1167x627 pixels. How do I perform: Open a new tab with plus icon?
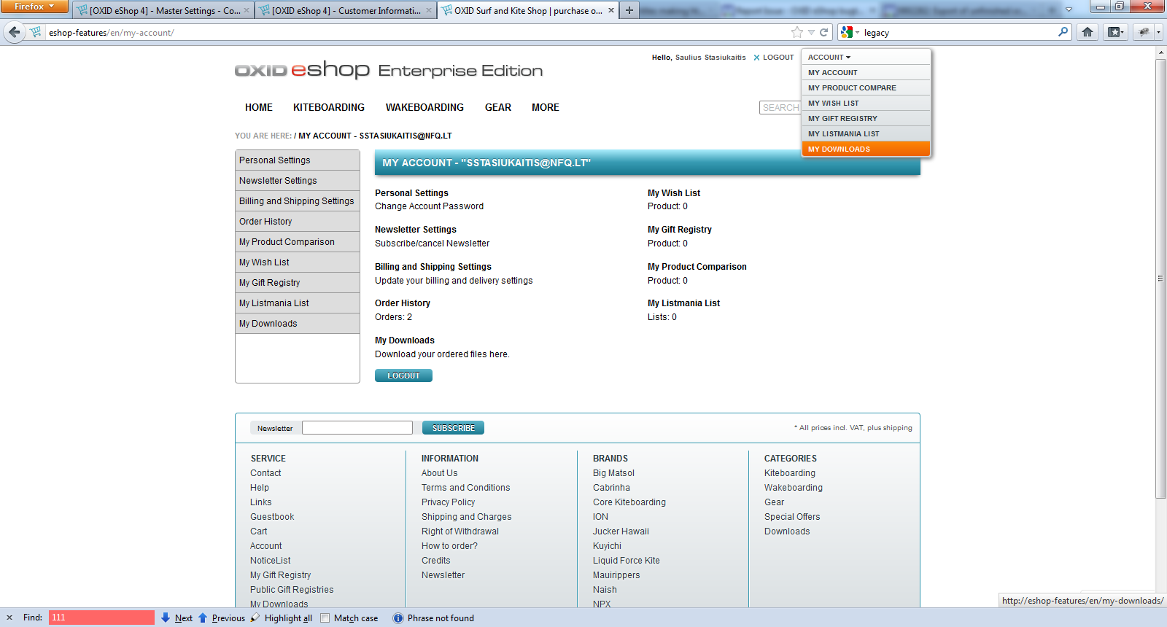[x=629, y=10]
